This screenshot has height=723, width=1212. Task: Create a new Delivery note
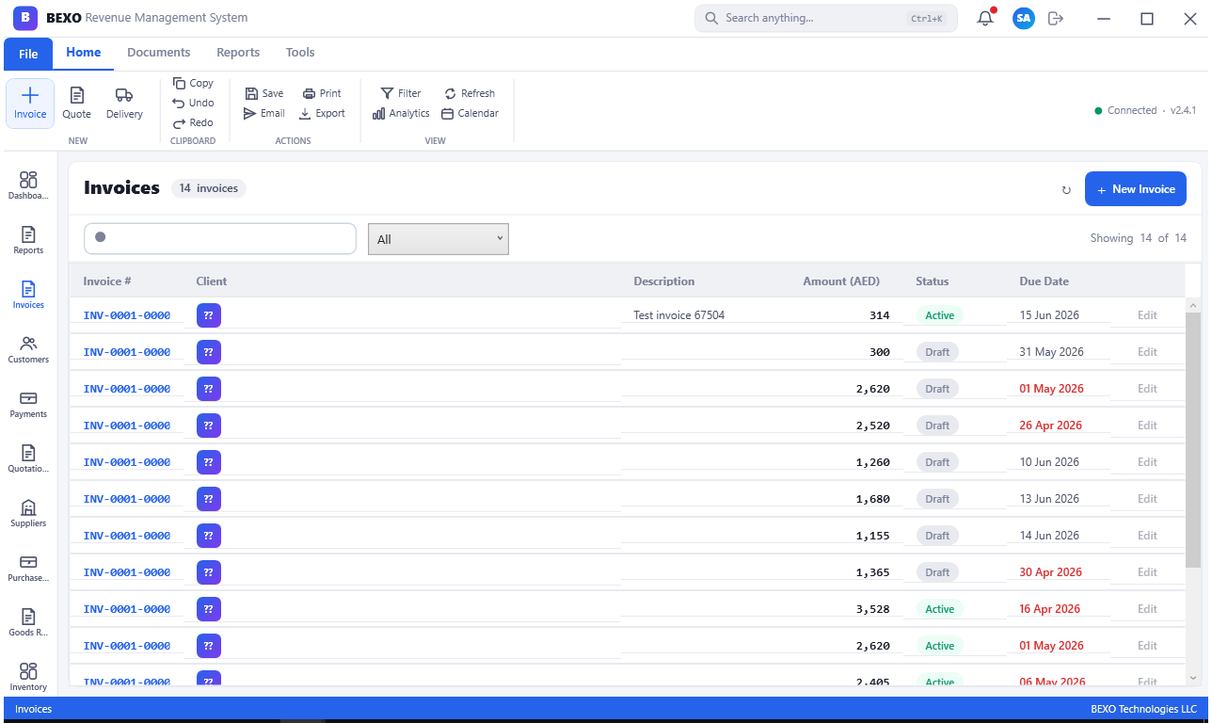124,104
